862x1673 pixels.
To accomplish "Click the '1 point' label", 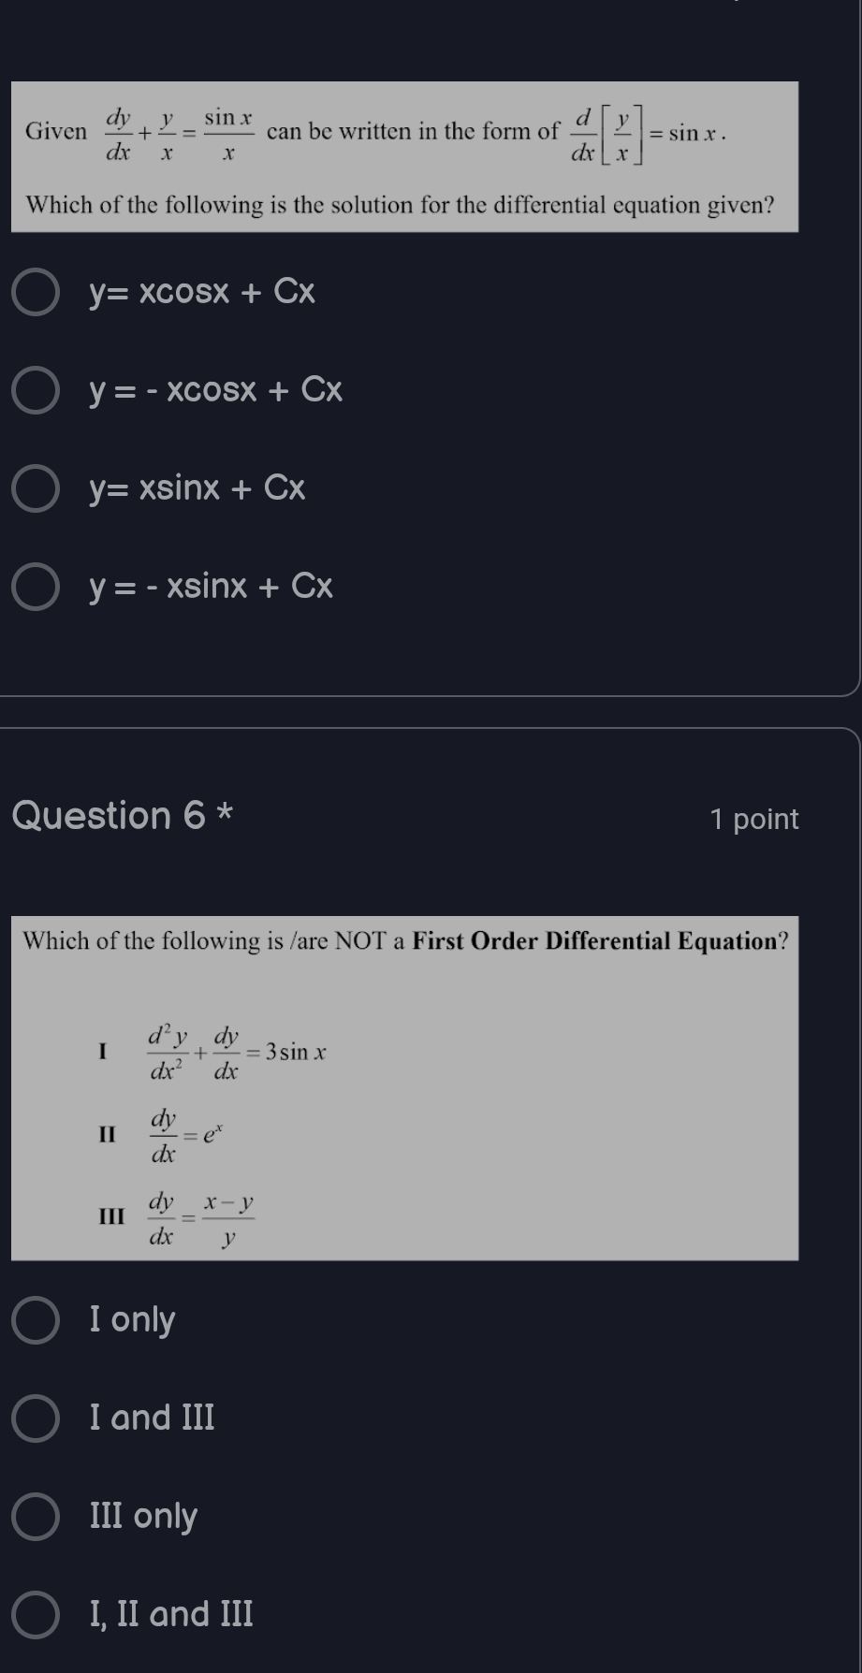I will 754,820.
